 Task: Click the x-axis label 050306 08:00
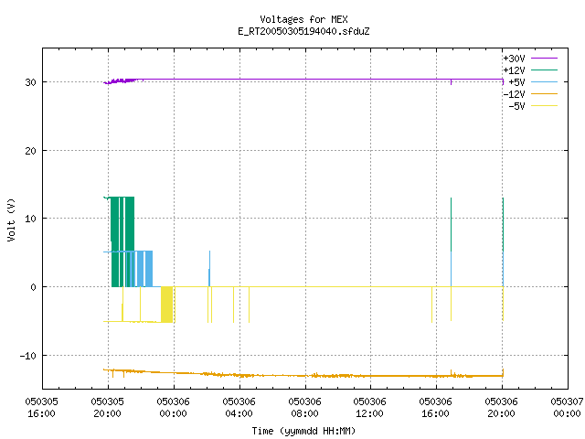(x=304, y=408)
